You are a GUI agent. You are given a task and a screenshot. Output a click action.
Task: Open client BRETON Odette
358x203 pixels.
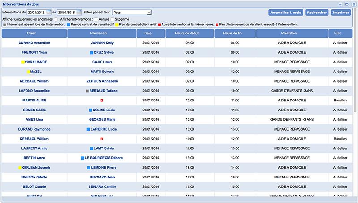pos(34,177)
